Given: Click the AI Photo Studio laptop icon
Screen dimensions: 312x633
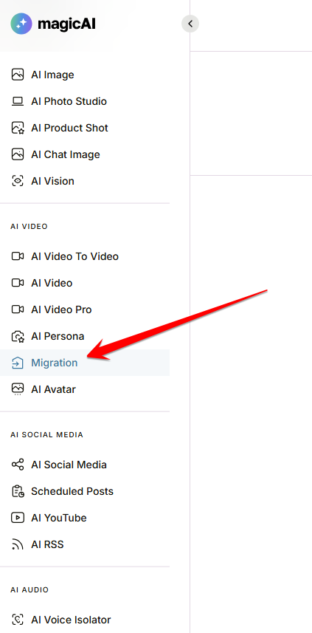Looking at the screenshot, I should 18,101.
